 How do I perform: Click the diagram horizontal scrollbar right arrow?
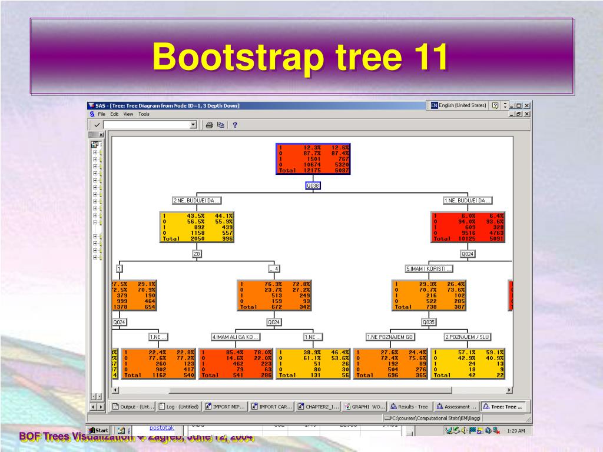(509, 390)
